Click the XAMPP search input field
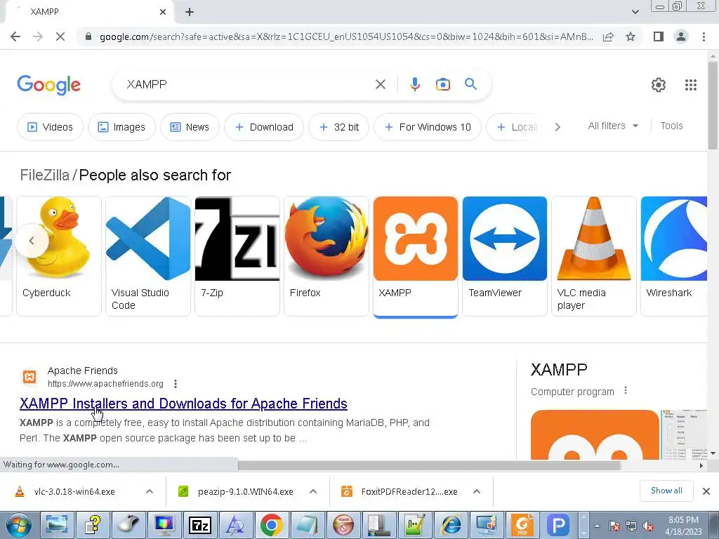Image resolution: width=719 pixels, height=539 pixels. click(x=248, y=84)
